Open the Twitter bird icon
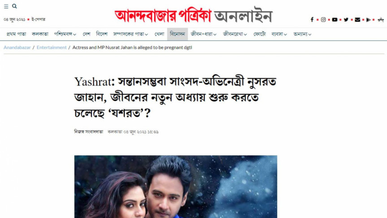The image size is (387, 218). (346, 19)
